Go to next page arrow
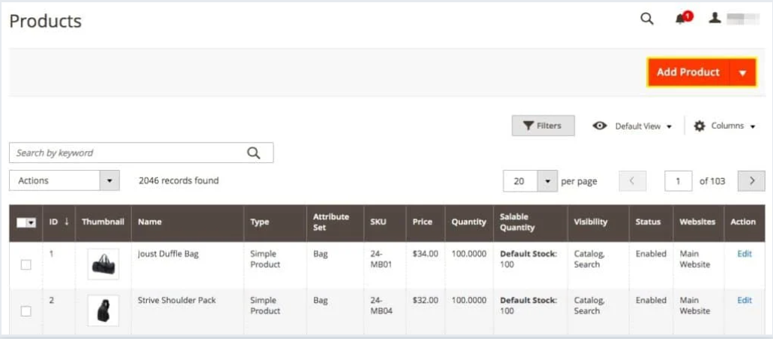The height and width of the screenshot is (339, 773). tap(751, 181)
